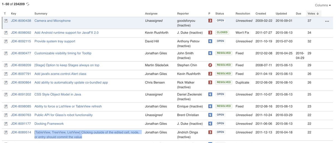The height and width of the screenshot is (143, 336).
Task: Open Add ability to automatically update co-bundled app
Action: pyautogui.click(x=71, y=83)
